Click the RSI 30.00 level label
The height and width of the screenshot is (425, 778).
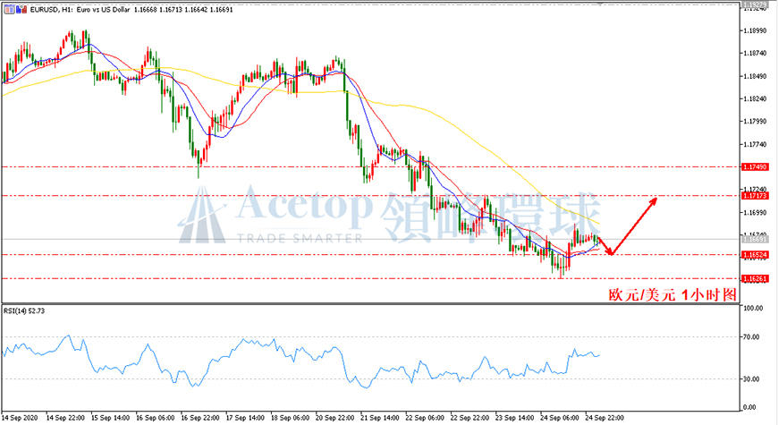[752, 378]
